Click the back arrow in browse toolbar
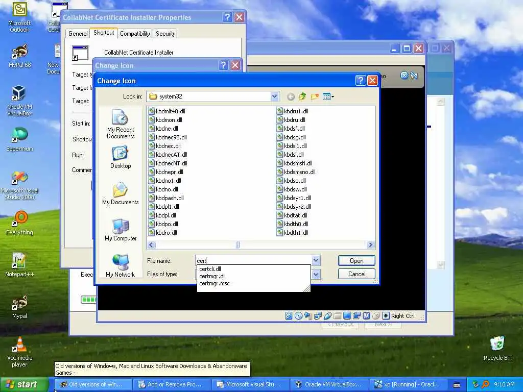The image size is (523, 392). (291, 96)
